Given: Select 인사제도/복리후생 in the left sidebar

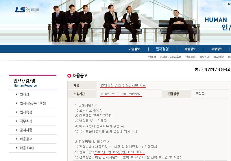Looking at the screenshot, I should tap(33, 103).
